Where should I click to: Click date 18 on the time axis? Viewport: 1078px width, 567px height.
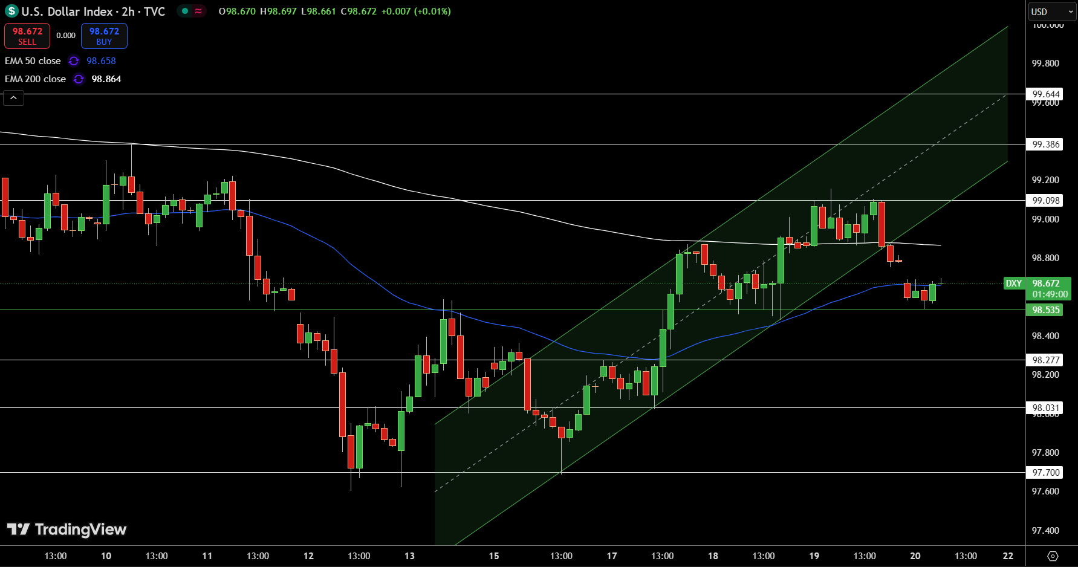tap(713, 556)
